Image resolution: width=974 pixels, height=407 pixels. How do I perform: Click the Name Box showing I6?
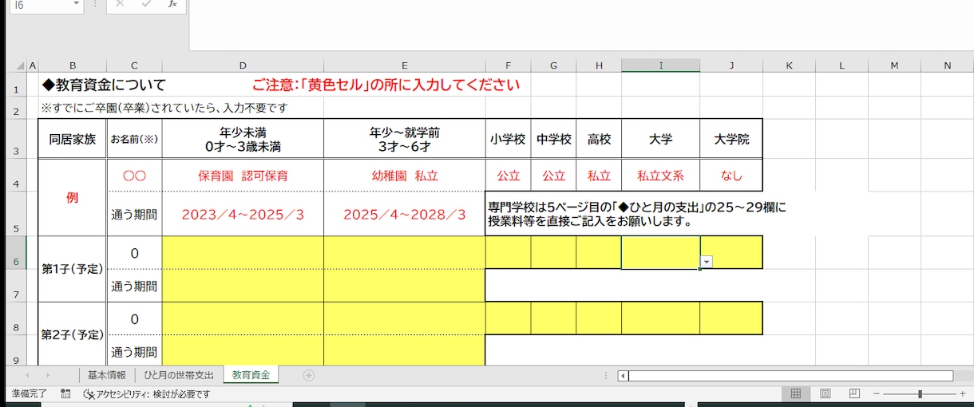tap(40, 5)
